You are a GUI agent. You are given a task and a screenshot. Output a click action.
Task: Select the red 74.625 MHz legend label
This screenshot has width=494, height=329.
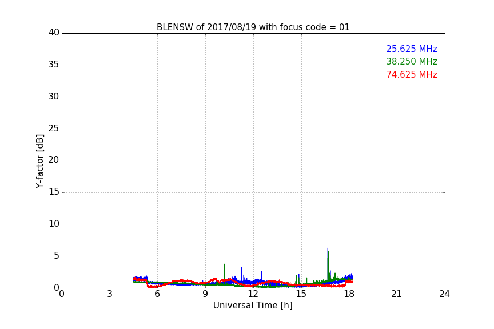(412, 75)
